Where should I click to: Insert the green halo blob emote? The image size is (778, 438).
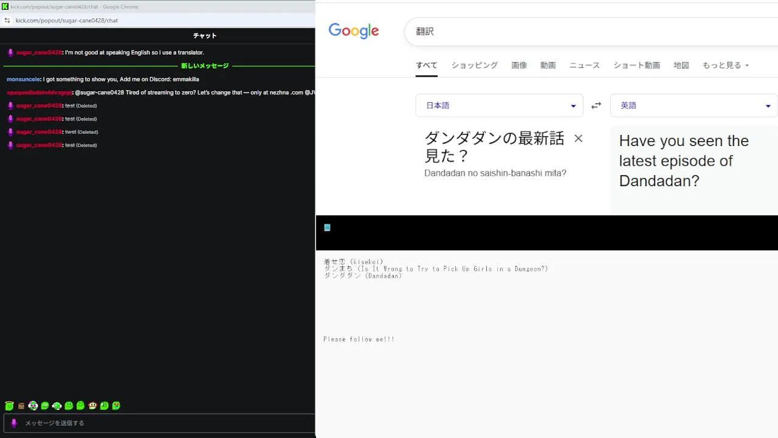pos(9,406)
